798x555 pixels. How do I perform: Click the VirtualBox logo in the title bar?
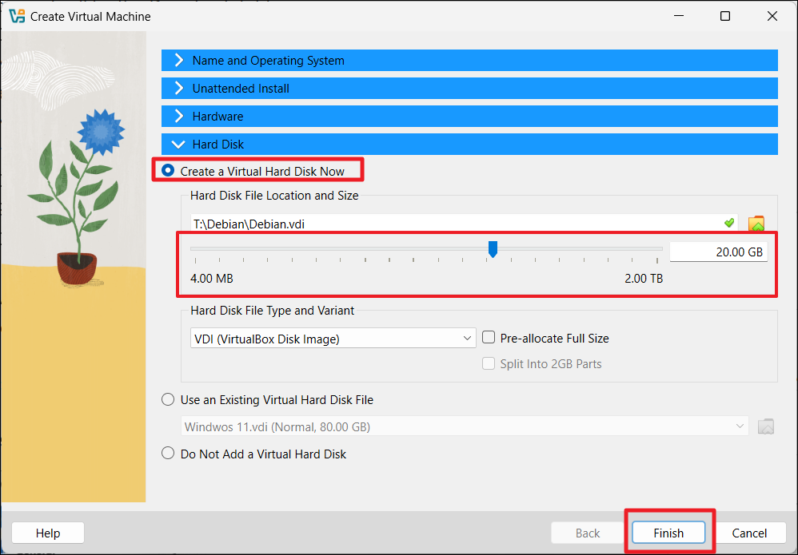15,15
